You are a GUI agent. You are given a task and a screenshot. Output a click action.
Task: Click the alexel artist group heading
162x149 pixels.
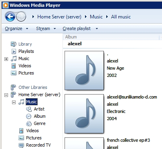[75, 44]
